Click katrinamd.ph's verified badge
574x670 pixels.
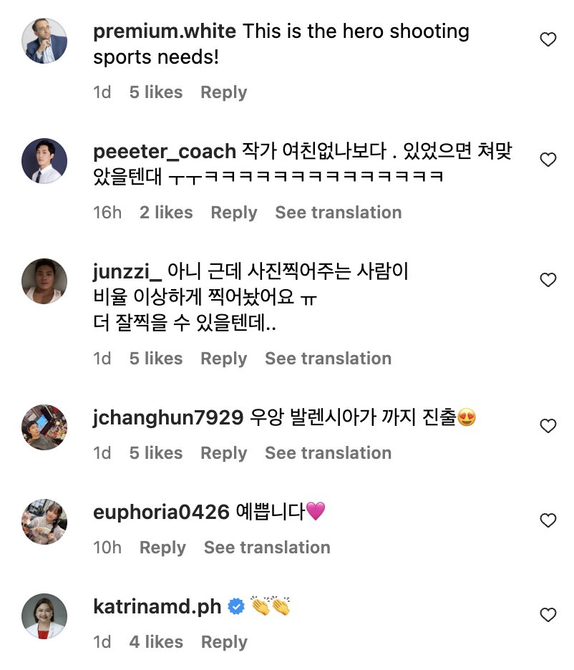[235, 607]
